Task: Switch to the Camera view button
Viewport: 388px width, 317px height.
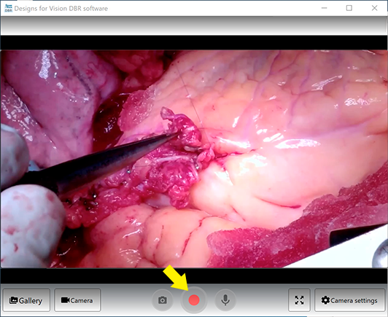Action: (77, 300)
